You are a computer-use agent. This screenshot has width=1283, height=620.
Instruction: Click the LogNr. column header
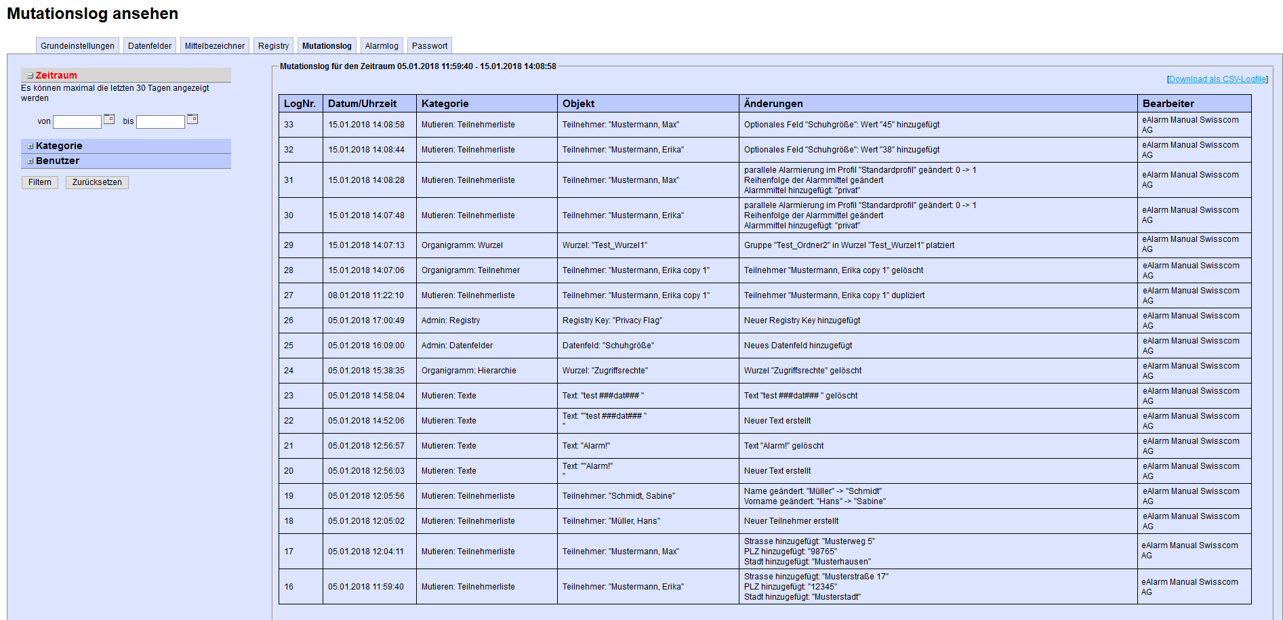300,104
